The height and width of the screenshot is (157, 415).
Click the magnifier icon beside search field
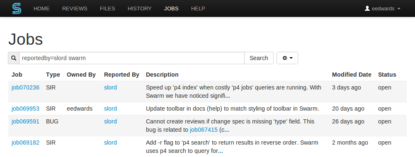coord(14,58)
